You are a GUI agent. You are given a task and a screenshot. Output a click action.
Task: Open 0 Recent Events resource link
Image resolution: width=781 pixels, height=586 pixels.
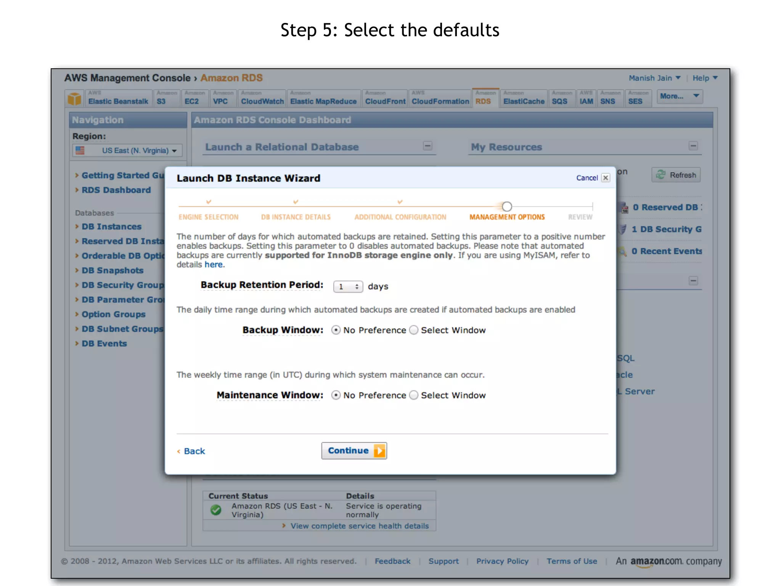click(x=666, y=251)
